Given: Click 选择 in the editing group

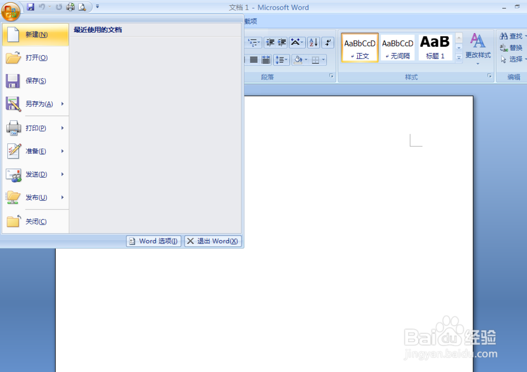Looking at the screenshot, I should pyautogui.click(x=512, y=59).
